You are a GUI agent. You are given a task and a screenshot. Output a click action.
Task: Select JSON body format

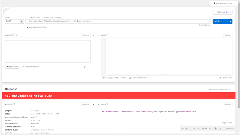(110, 78)
